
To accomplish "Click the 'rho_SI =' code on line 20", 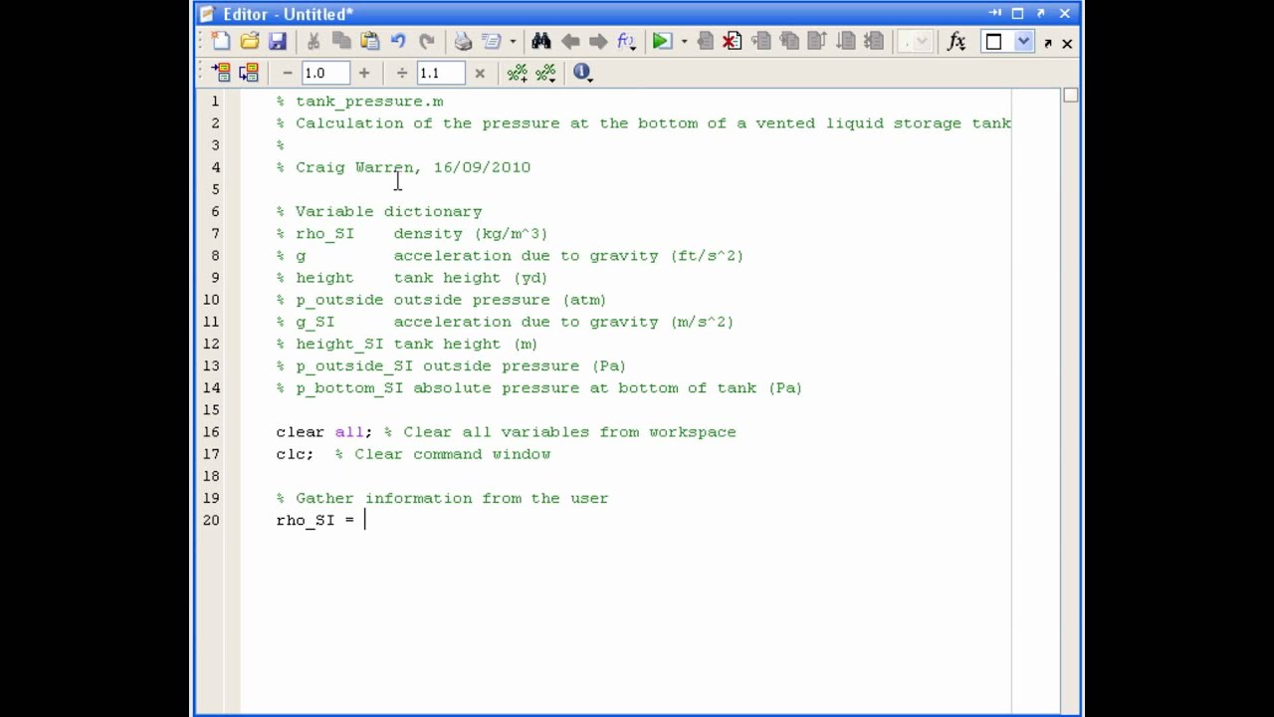I will point(316,520).
